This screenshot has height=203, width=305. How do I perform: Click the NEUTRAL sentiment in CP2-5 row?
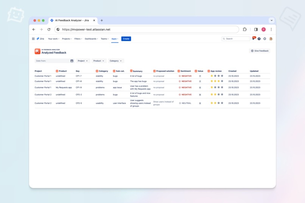pyautogui.click(x=185, y=103)
